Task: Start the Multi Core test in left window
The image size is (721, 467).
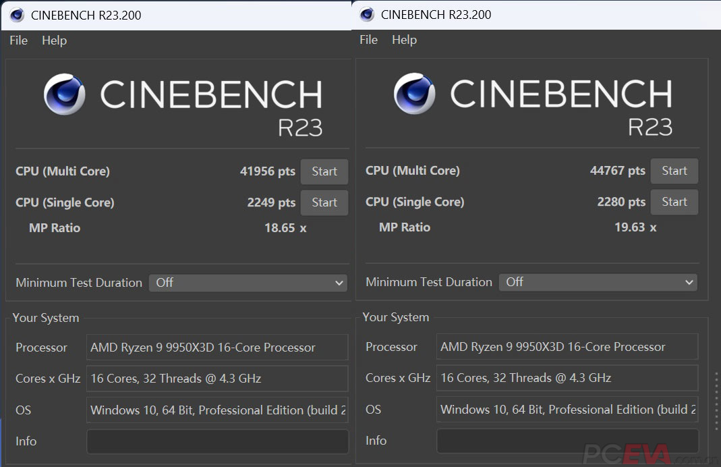Action: [324, 171]
